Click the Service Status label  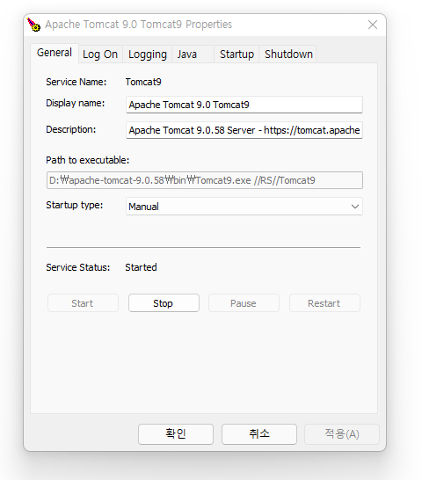click(x=77, y=267)
